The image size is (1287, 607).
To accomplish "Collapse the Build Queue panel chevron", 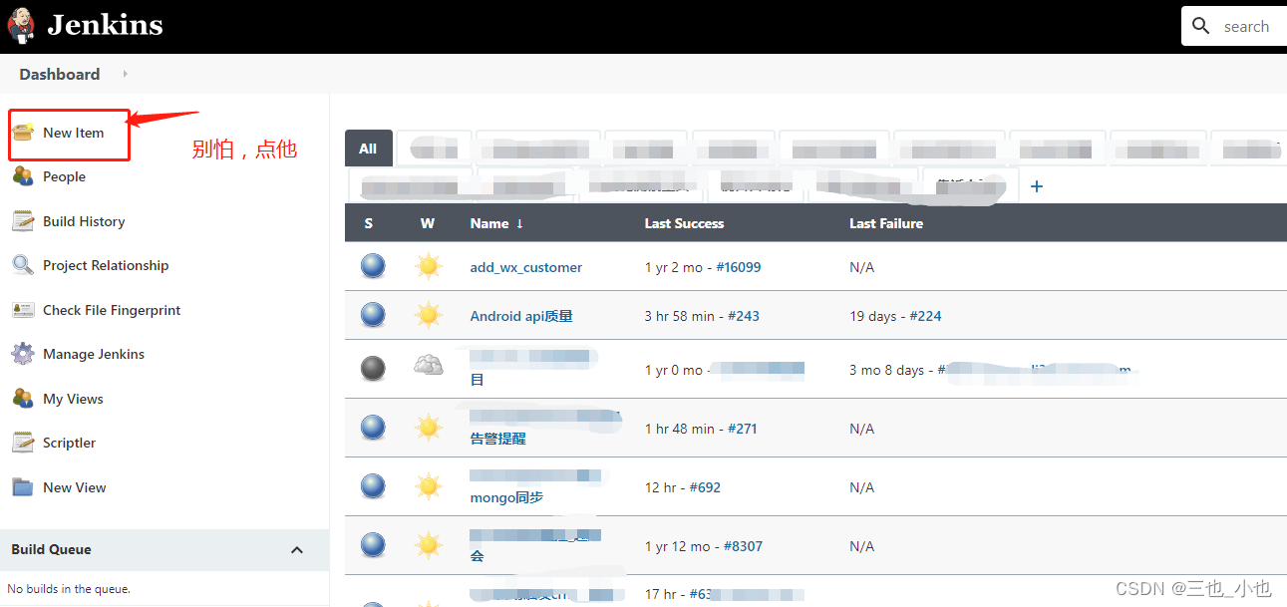I will [x=296, y=549].
